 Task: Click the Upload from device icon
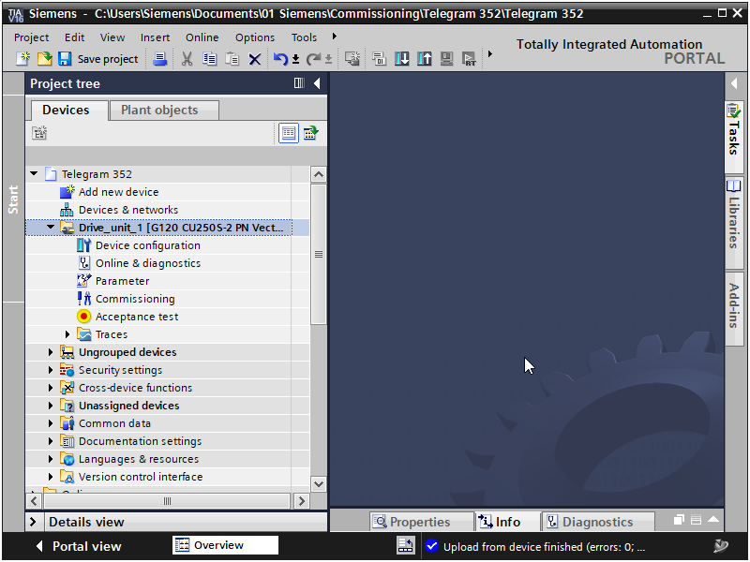(425, 59)
